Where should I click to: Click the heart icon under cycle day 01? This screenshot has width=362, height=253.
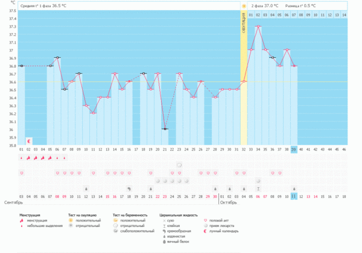click(22, 173)
